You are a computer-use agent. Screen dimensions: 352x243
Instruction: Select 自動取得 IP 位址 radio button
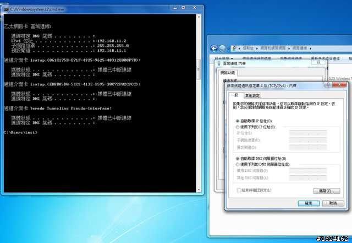[238, 121]
